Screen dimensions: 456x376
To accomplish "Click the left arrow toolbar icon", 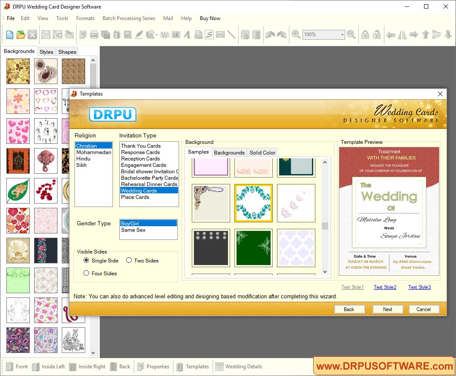I will 390,35.
